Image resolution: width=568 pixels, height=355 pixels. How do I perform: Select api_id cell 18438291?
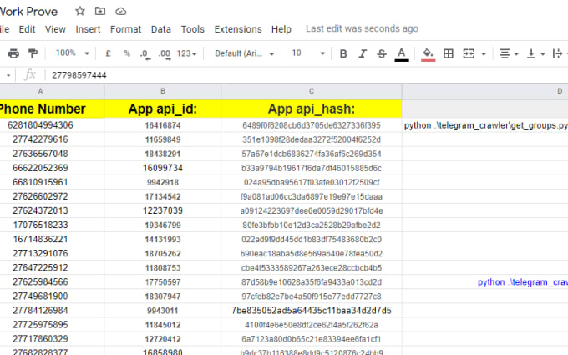[x=163, y=154]
